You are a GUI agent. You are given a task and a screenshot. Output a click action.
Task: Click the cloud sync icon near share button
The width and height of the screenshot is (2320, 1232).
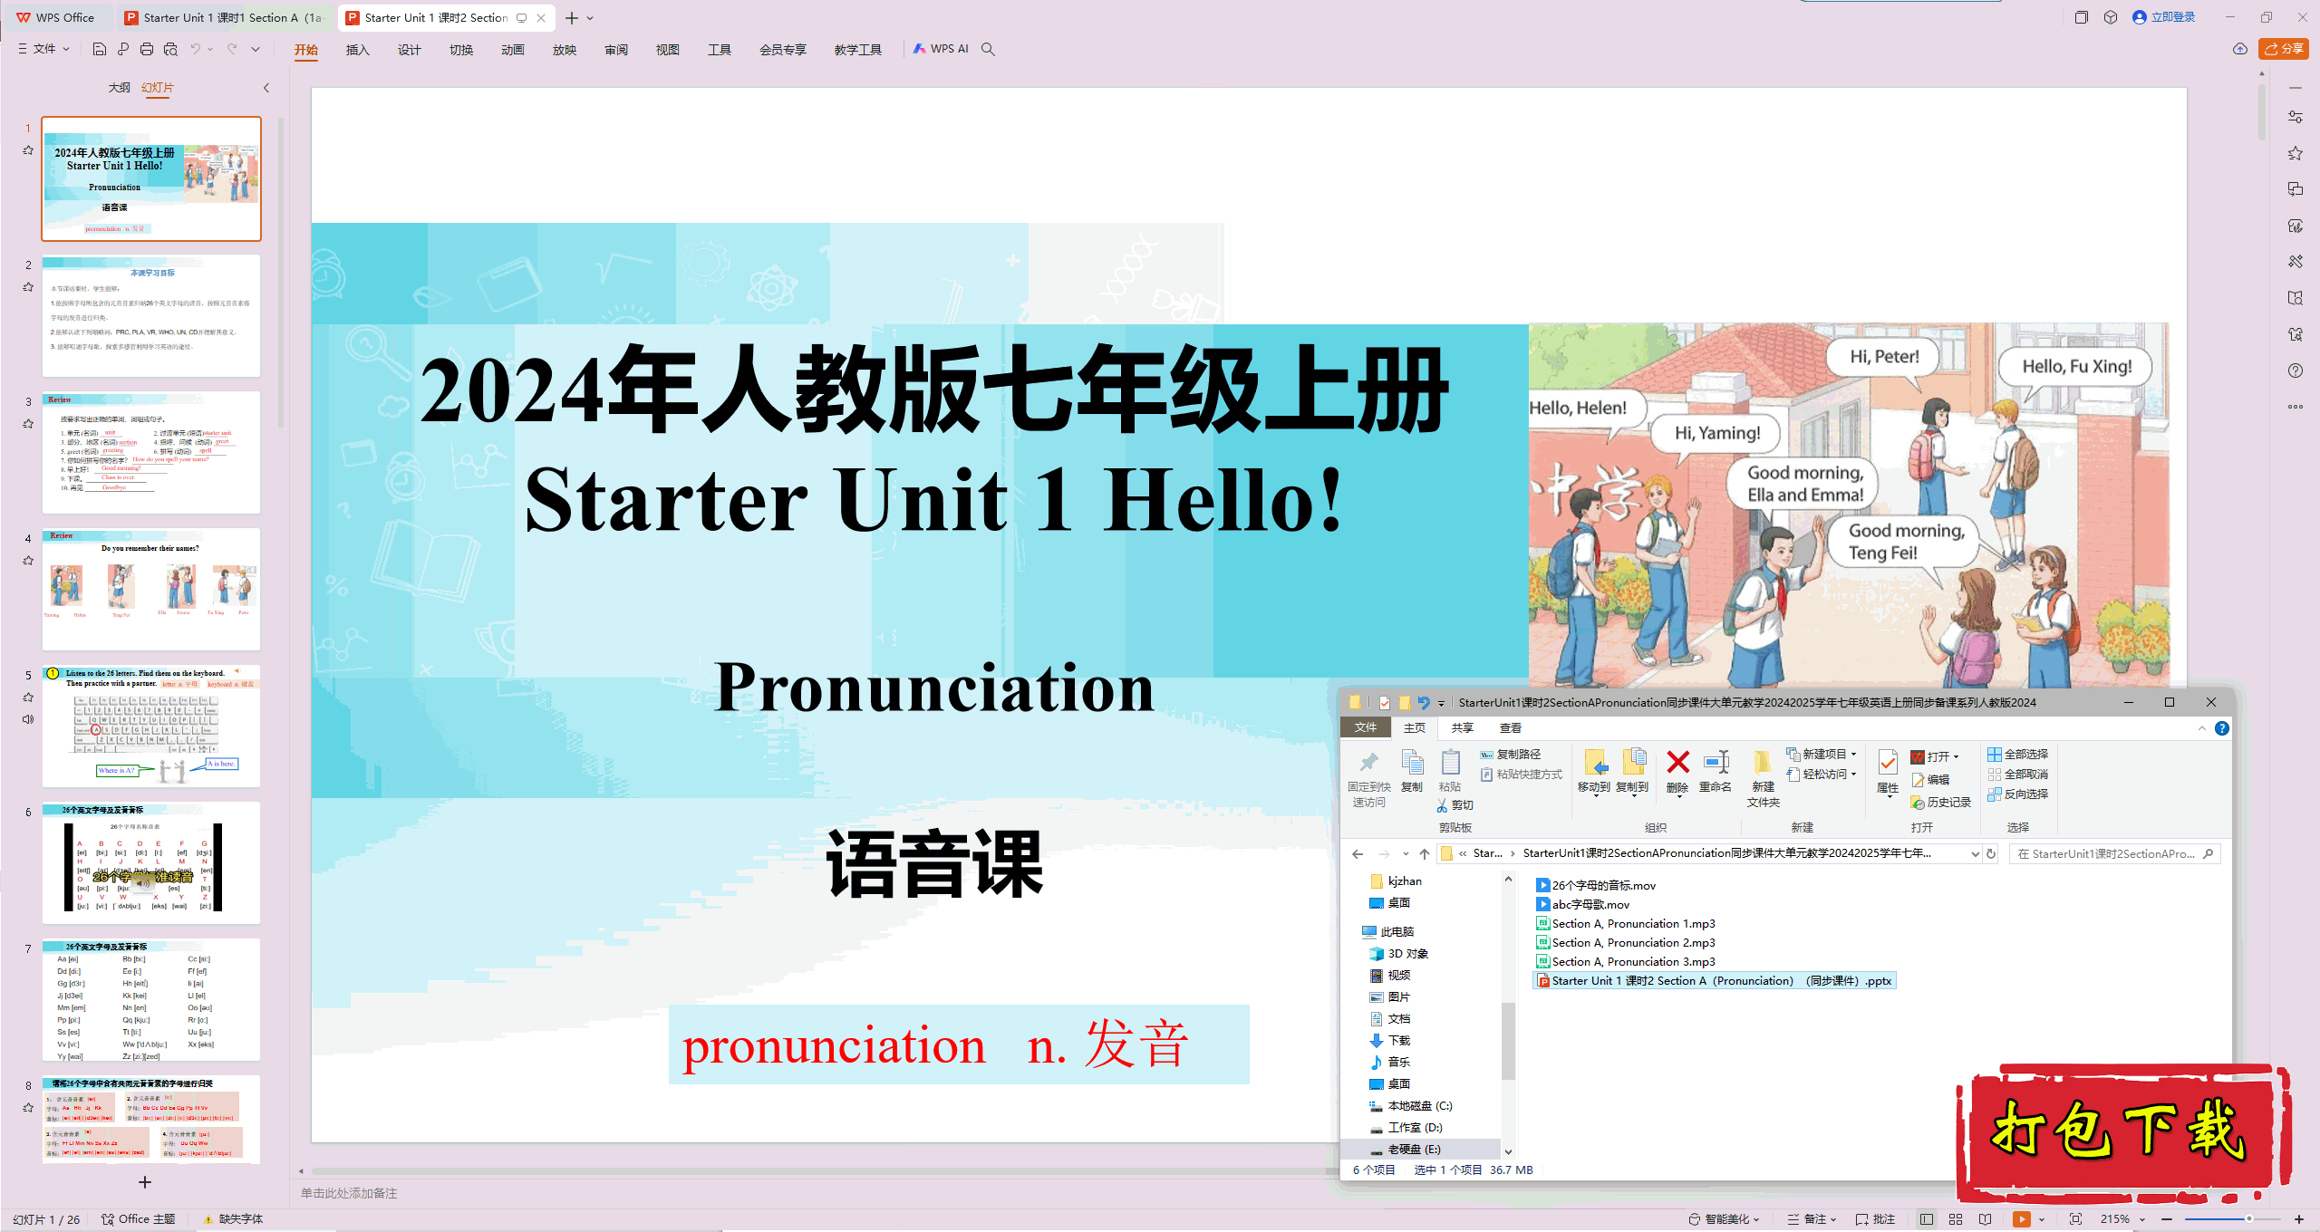2239,49
